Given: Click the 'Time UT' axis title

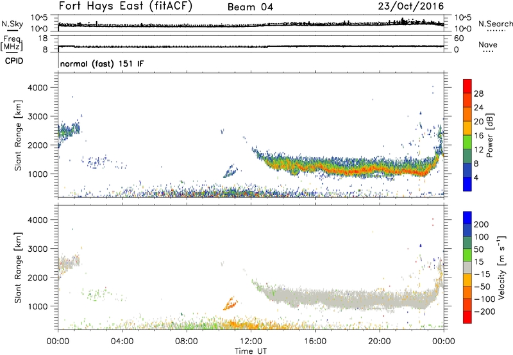Looking at the screenshot, I should 251,351.
